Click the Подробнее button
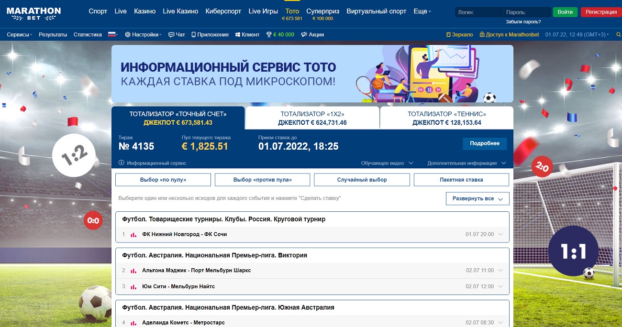622x327 pixels. point(484,143)
